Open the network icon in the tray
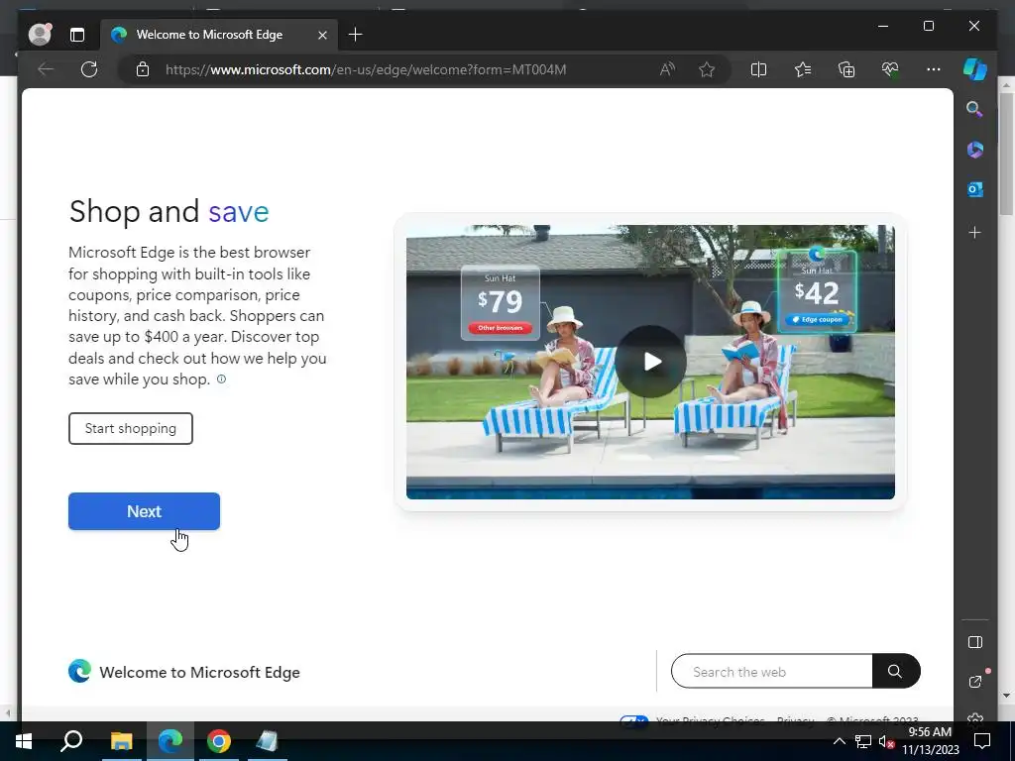The height and width of the screenshot is (761, 1015). pos(863,741)
